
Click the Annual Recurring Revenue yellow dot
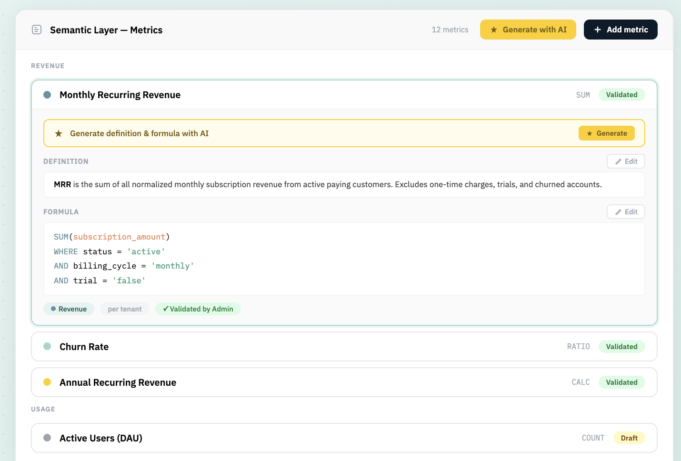pyautogui.click(x=47, y=382)
